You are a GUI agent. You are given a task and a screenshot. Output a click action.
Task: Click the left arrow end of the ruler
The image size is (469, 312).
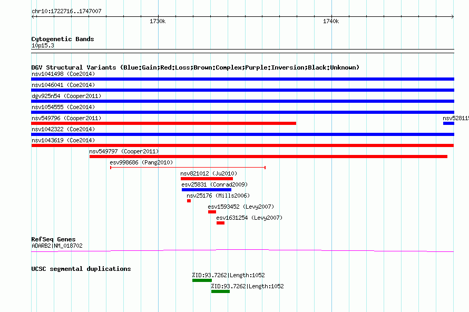click(33, 17)
